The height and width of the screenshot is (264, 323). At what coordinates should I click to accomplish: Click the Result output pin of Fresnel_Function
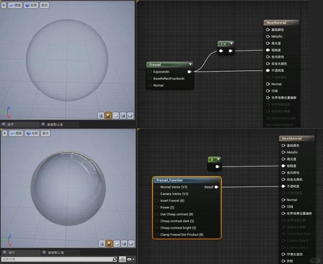pos(216,187)
